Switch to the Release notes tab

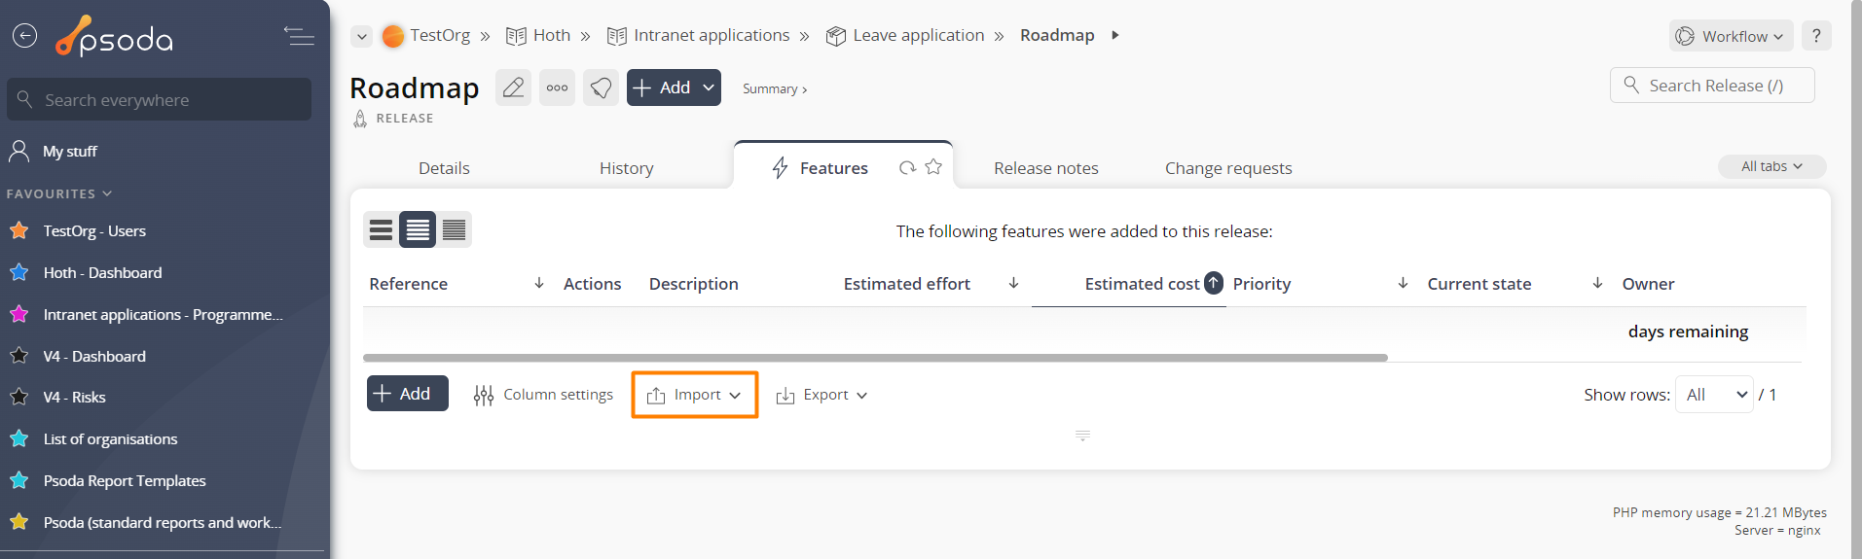(1045, 168)
